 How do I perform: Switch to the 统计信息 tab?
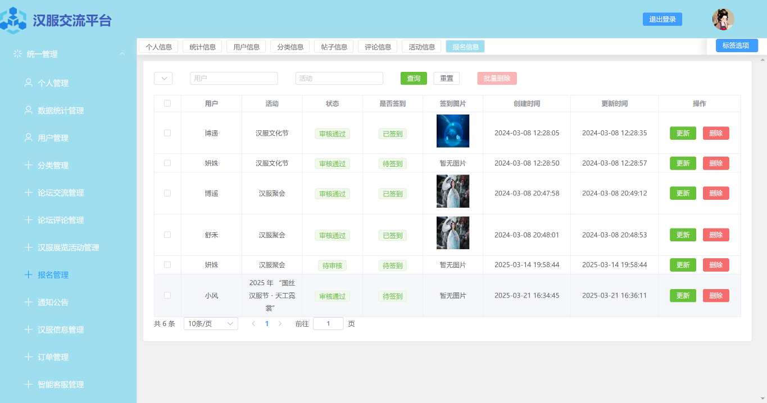coord(202,47)
